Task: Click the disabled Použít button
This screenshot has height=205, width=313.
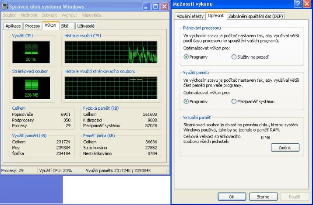Action: click(295, 197)
